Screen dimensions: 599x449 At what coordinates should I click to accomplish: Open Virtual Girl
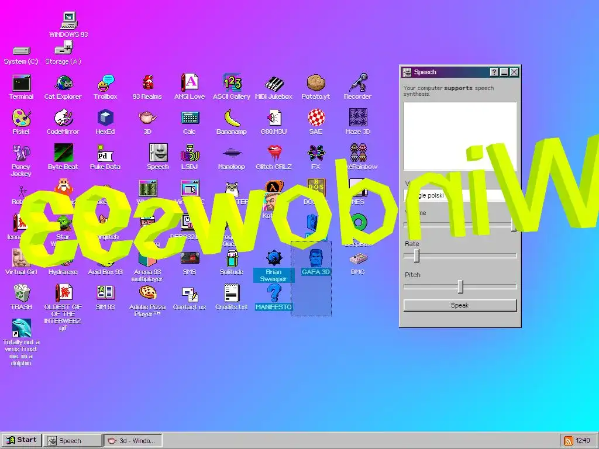coord(22,262)
